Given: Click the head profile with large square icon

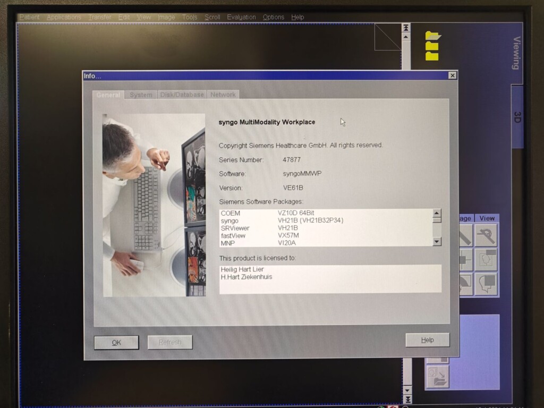Looking at the screenshot, I should [x=486, y=284].
